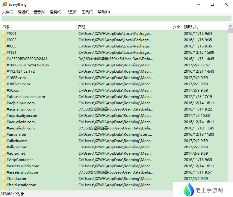This screenshot has width=233, height=197.
Task: Select the #aliyun.com entry name
Action: pyautogui.click(x=17, y=147)
